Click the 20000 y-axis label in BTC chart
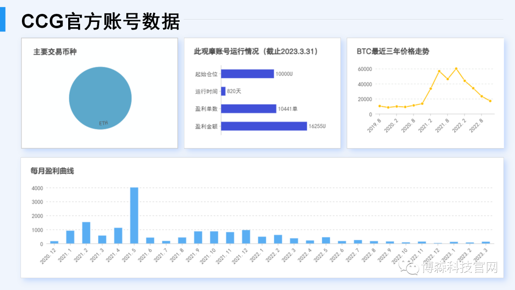The width and height of the screenshot is (515, 290). pyautogui.click(x=365, y=99)
